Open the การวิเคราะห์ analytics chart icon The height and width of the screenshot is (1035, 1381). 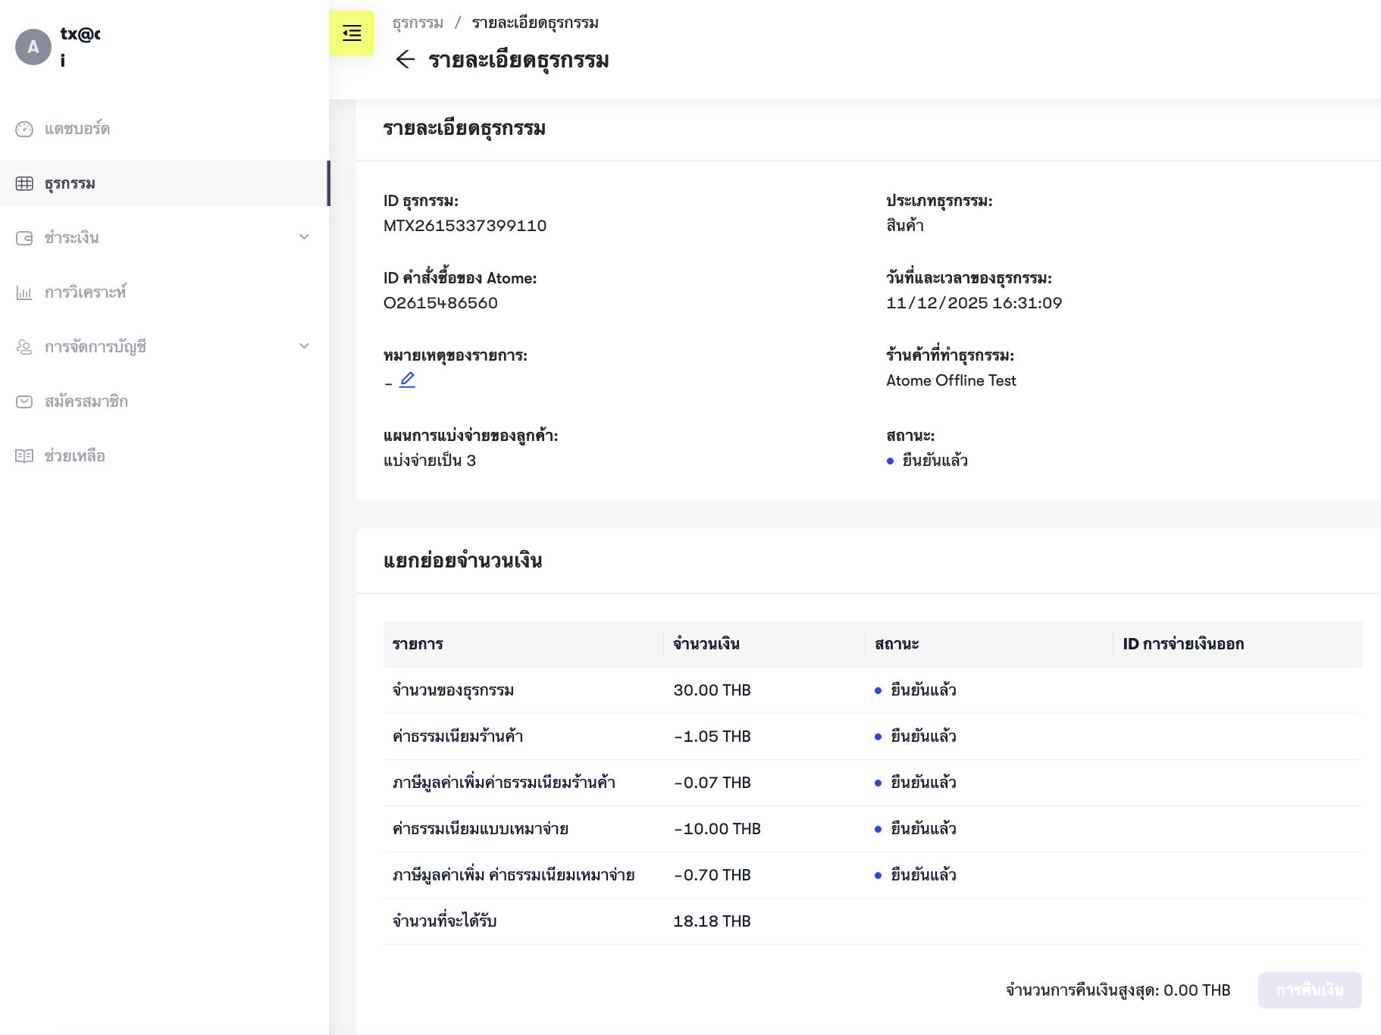tap(24, 292)
